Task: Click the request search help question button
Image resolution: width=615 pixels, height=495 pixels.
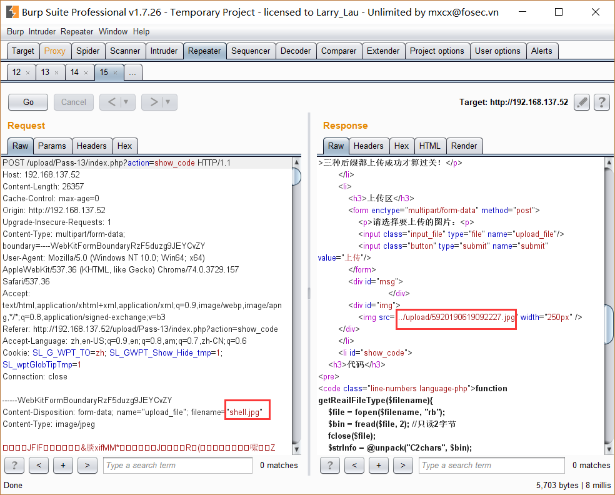Action: (x=14, y=466)
